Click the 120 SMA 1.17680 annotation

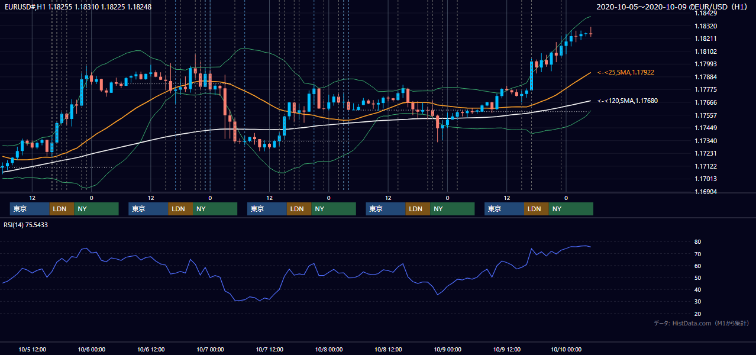click(x=627, y=101)
